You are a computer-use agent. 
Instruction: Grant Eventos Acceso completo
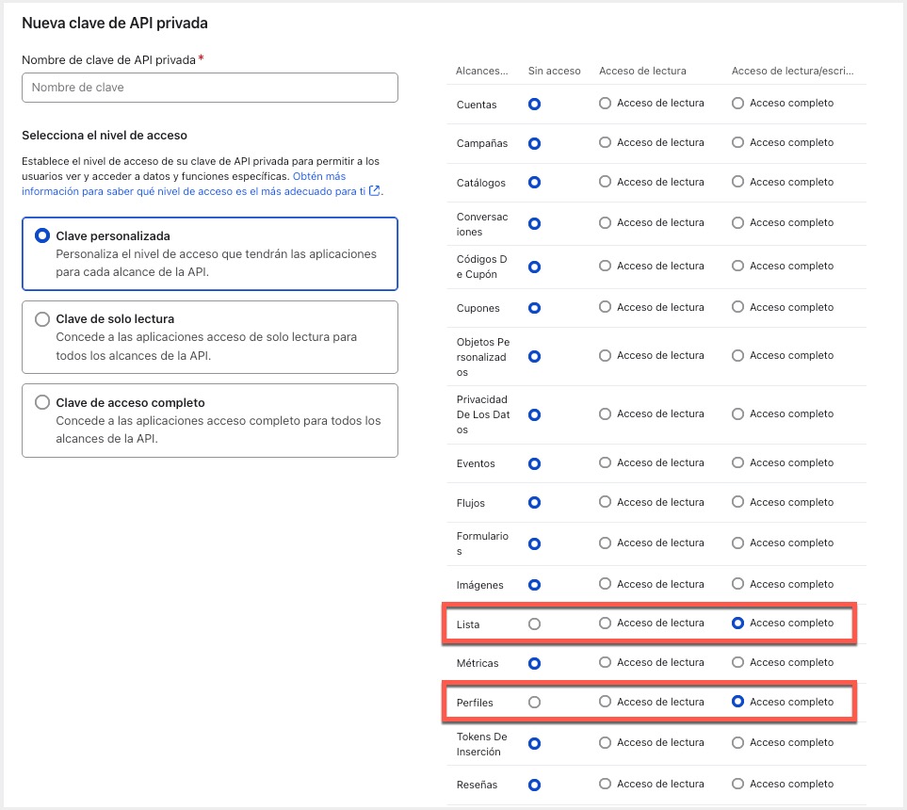pyautogui.click(x=738, y=463)
